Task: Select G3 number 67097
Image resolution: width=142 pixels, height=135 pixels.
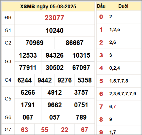Action: [81, 68]
